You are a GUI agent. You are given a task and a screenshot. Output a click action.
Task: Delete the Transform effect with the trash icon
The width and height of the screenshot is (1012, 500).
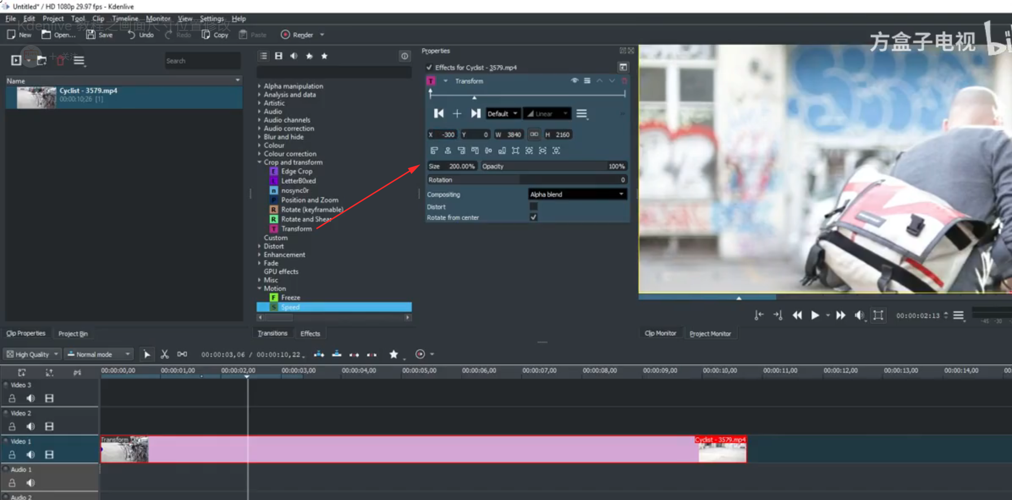pos(624,81)
